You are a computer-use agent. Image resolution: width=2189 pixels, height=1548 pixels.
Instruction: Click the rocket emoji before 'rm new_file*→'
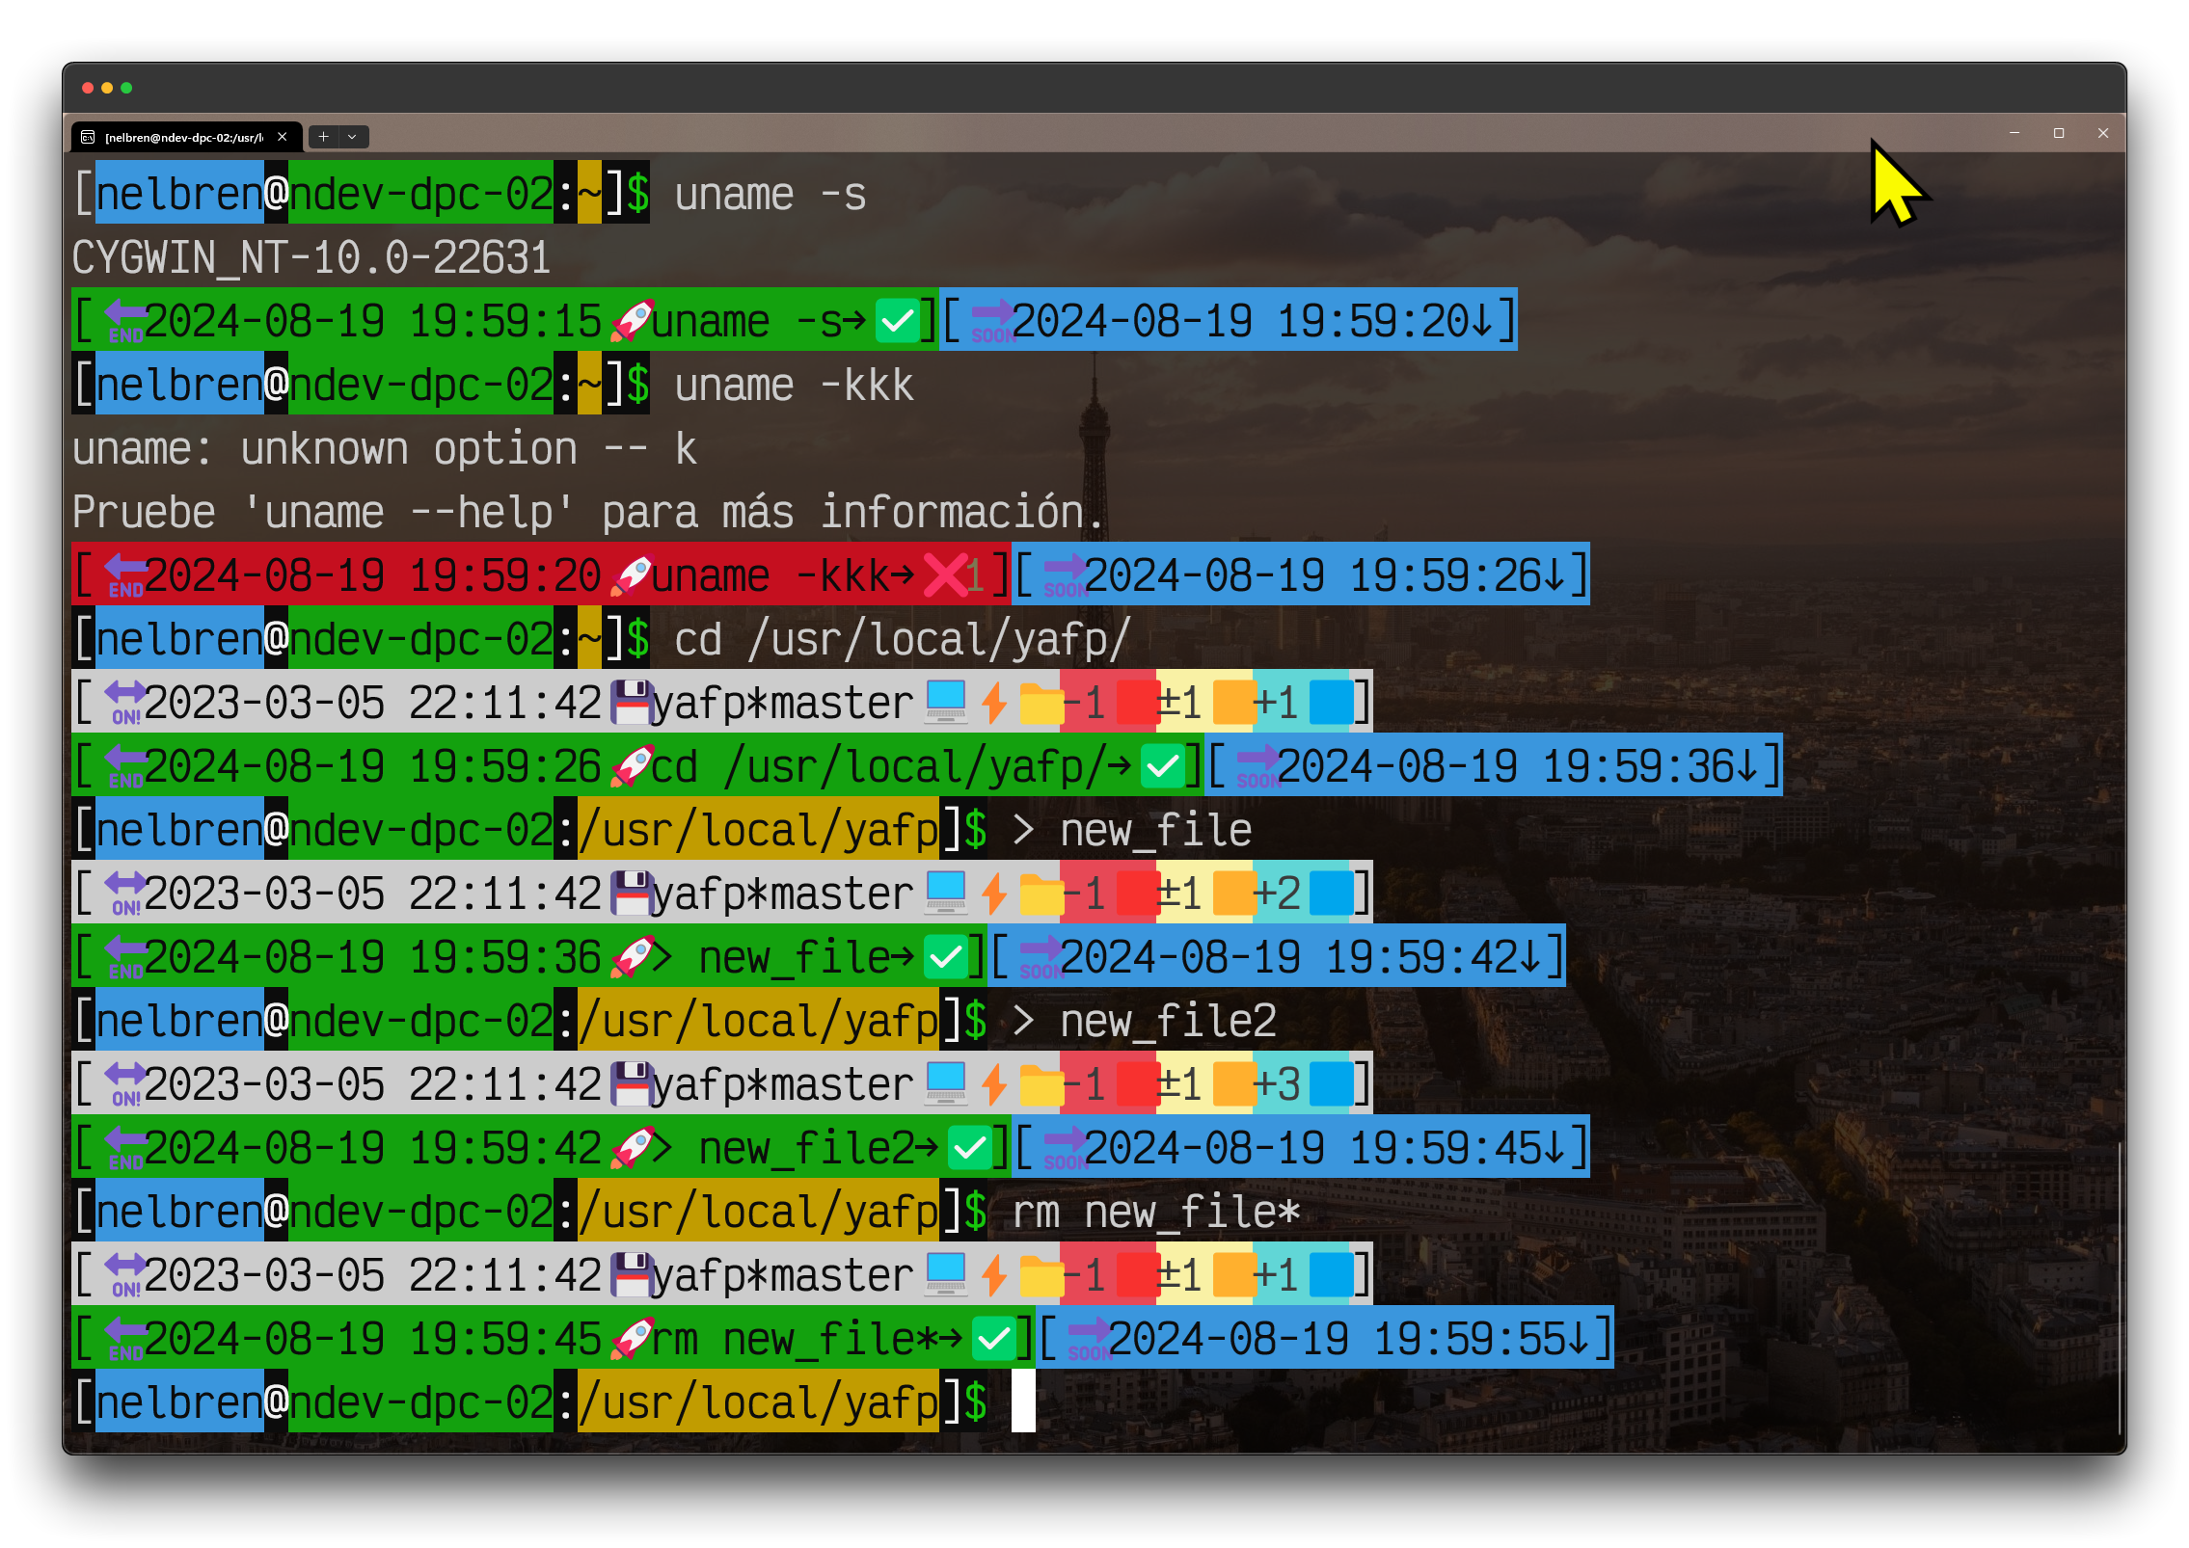pyautogui.click(x=632, y=1338)
